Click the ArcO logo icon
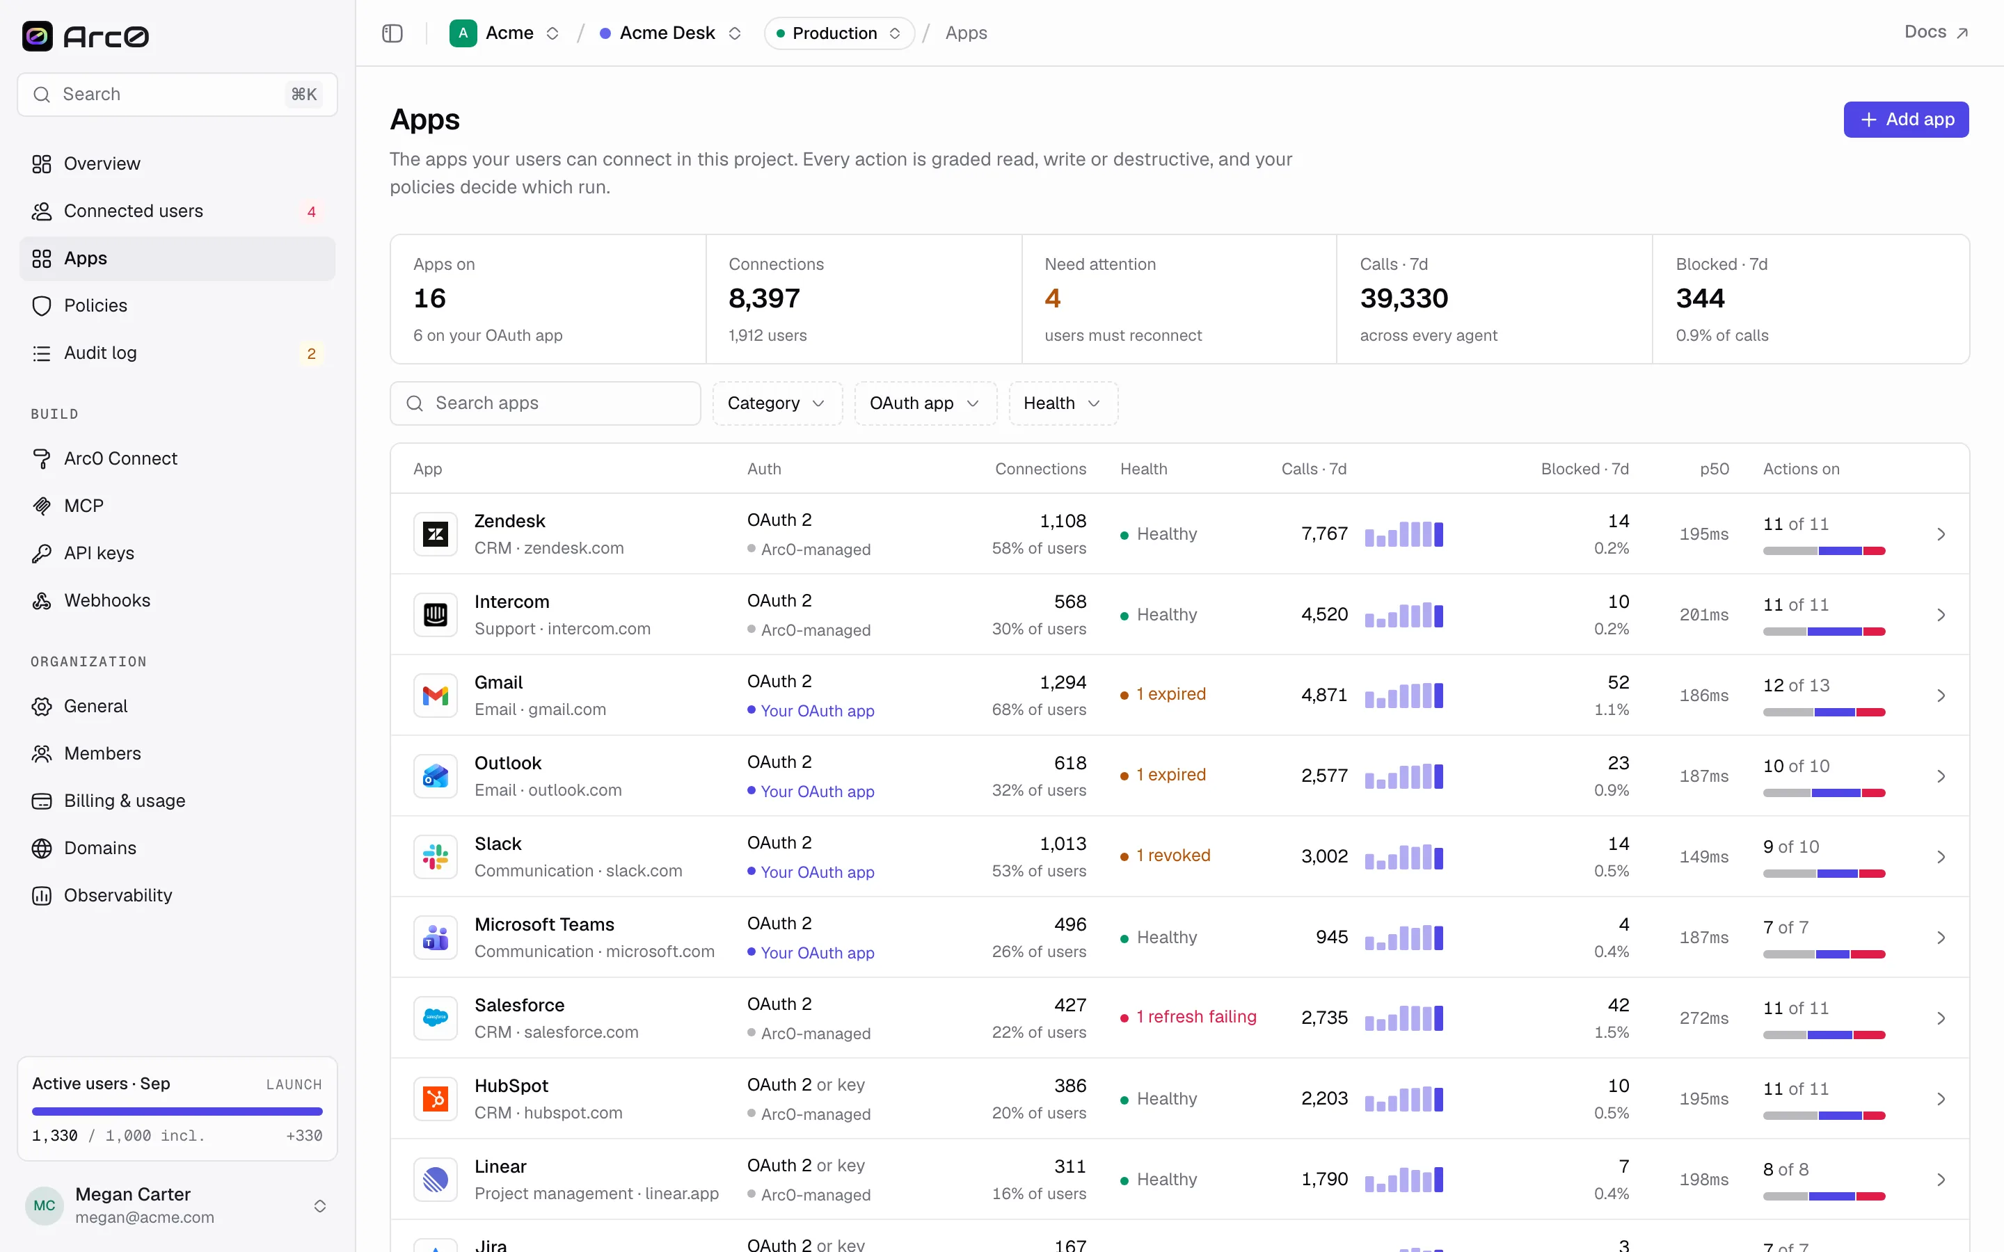The width and height of the screenshot is (2004, 1252). coord(38,35)
